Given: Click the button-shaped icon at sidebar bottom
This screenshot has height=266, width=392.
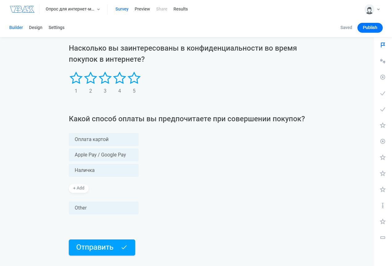Looking at the screenshot, I should [383, 237].
